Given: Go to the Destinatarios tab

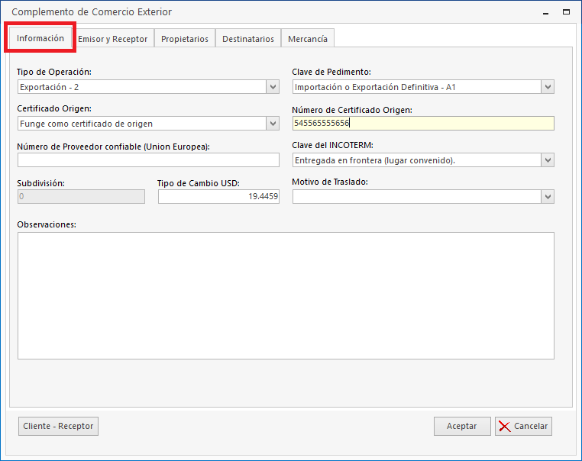Looking at the screenshot, I should pos(247,39).
